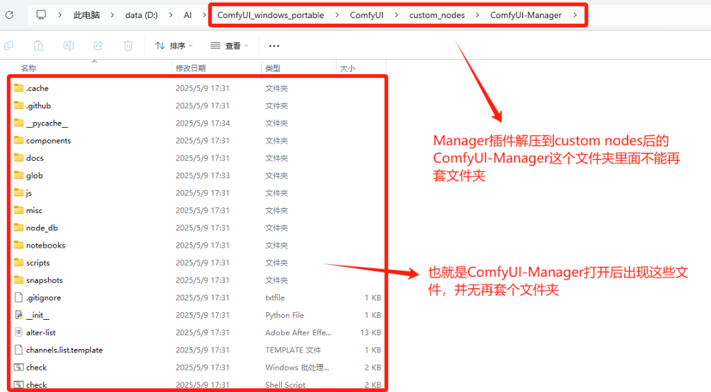Expand chevron after 此电脑 in breadcrumb
This screenshot has height=392, width=711.
click(x=112, y=15)
